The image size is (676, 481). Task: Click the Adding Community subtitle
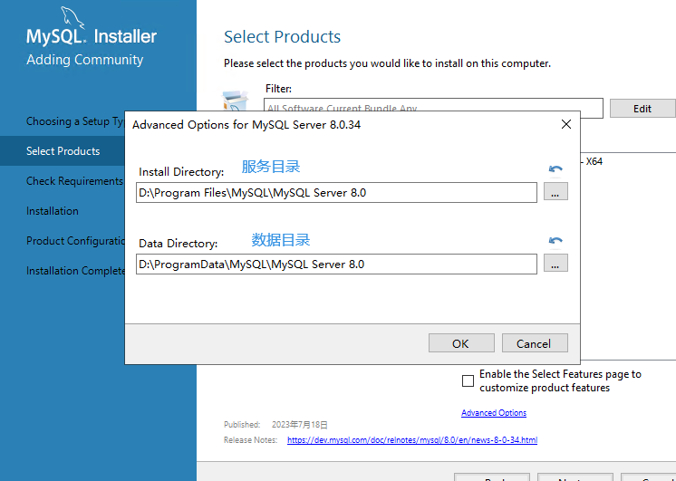click(84, 60)
